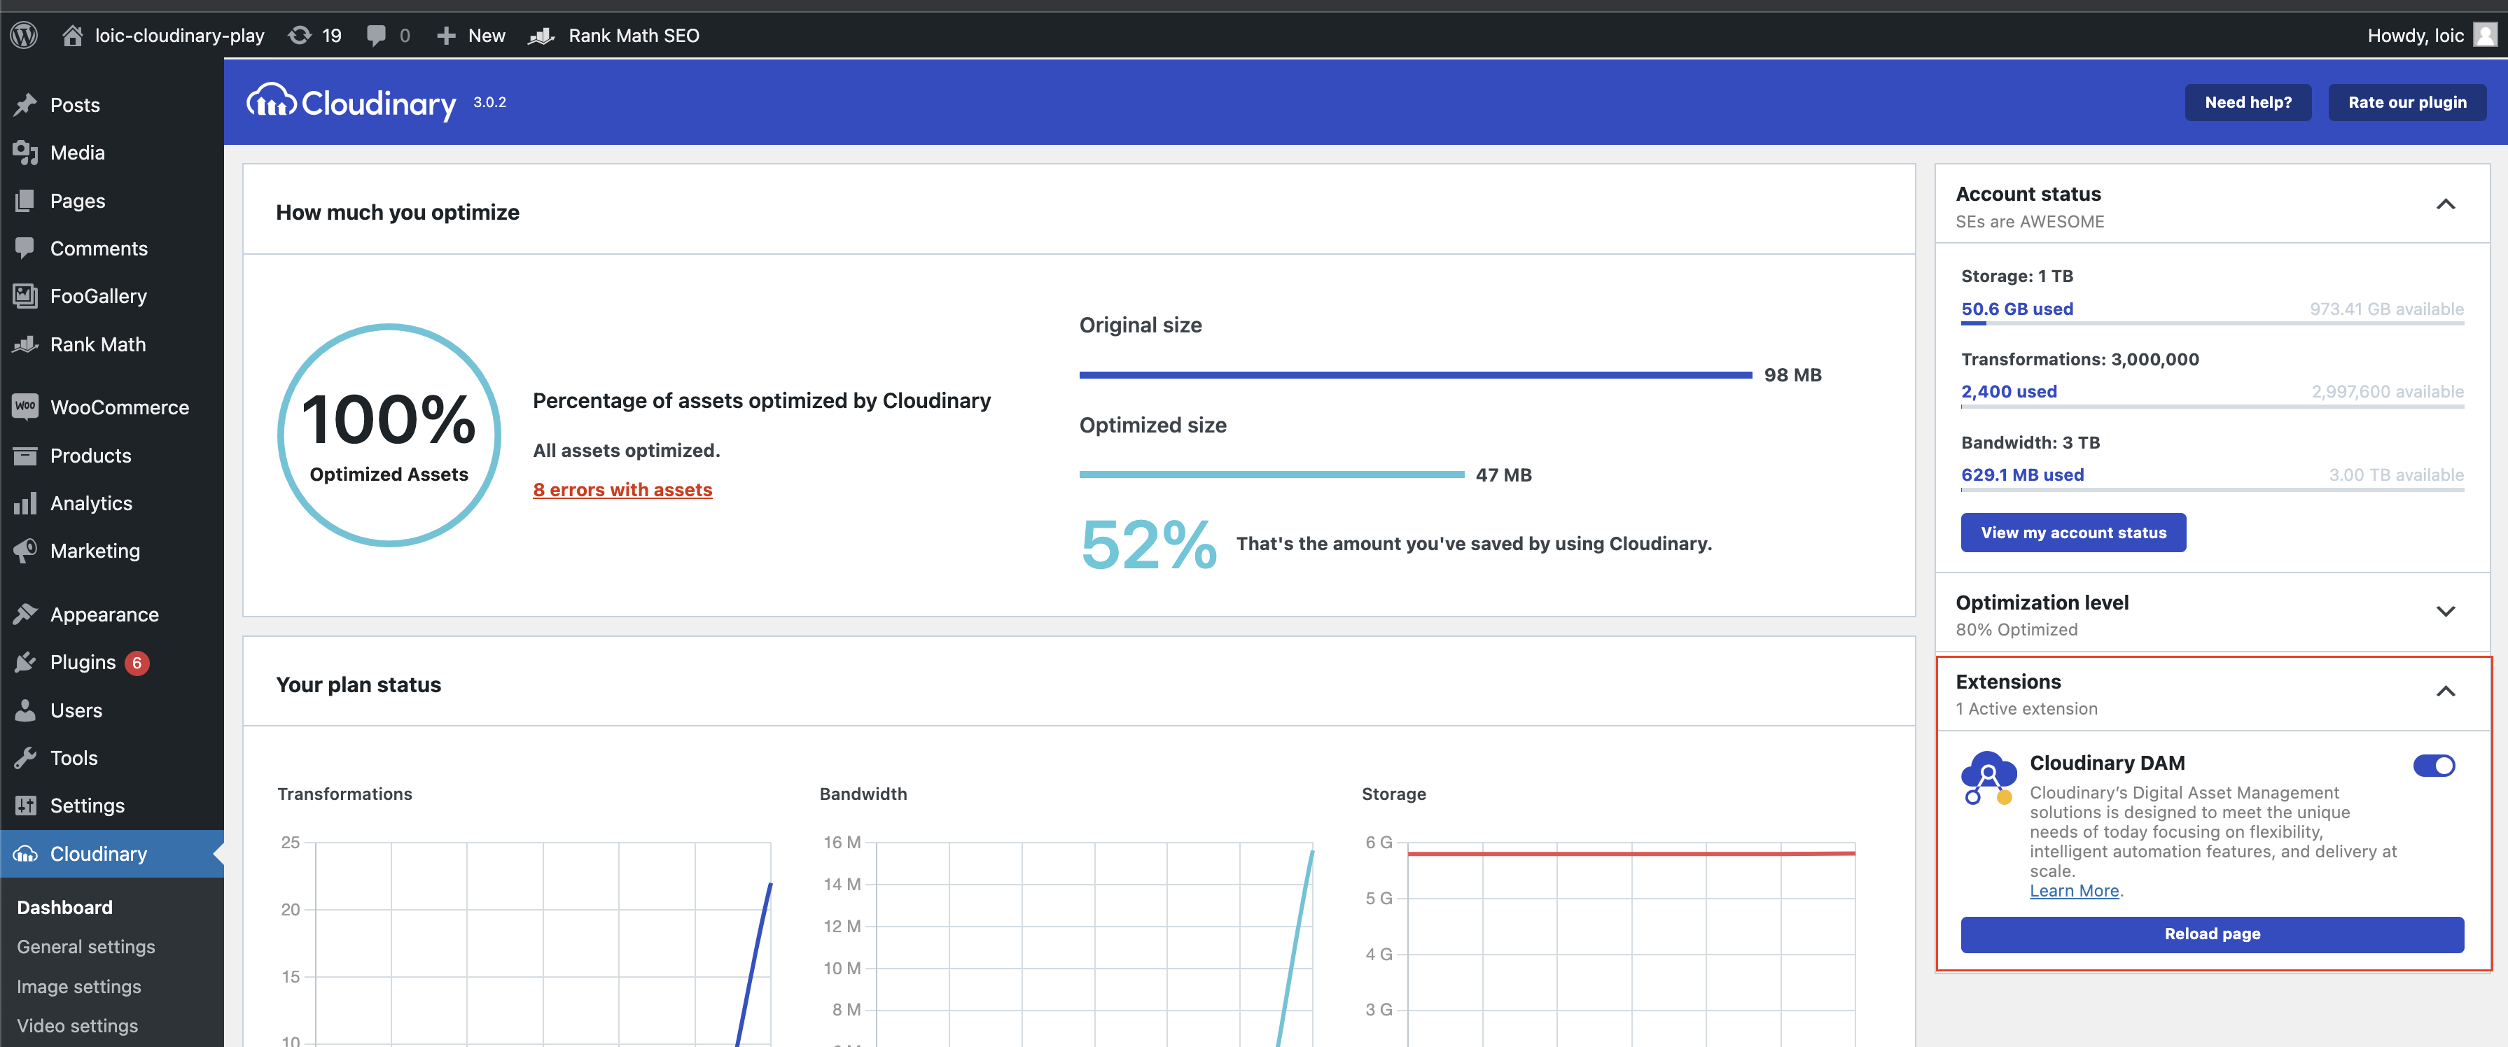Click the version number 3.0.2

489,102
